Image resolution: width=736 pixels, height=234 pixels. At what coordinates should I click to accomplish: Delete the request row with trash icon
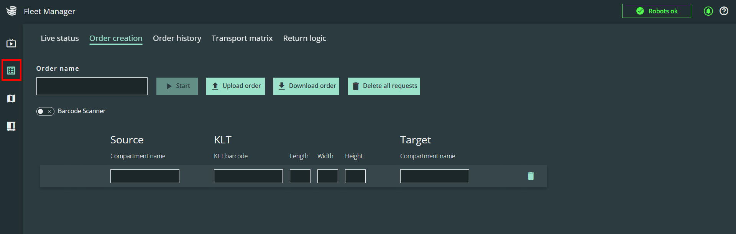(531, 176)
